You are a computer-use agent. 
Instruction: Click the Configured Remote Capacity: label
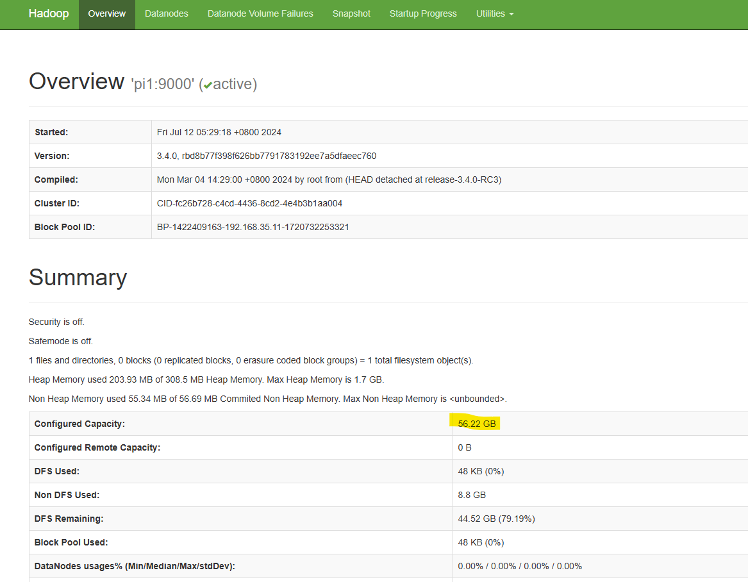(x=97, y=447)
